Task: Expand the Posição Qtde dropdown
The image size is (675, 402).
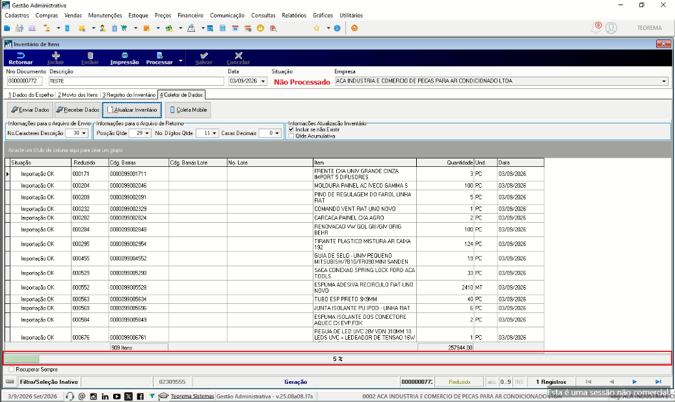Action: pyautogui.click(x=147, y=133)
